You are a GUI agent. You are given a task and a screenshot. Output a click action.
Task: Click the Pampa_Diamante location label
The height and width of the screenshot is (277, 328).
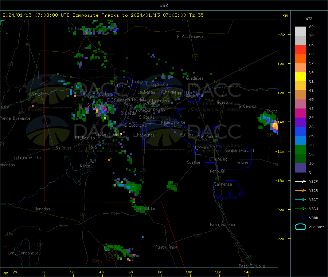tap(15, 118)
